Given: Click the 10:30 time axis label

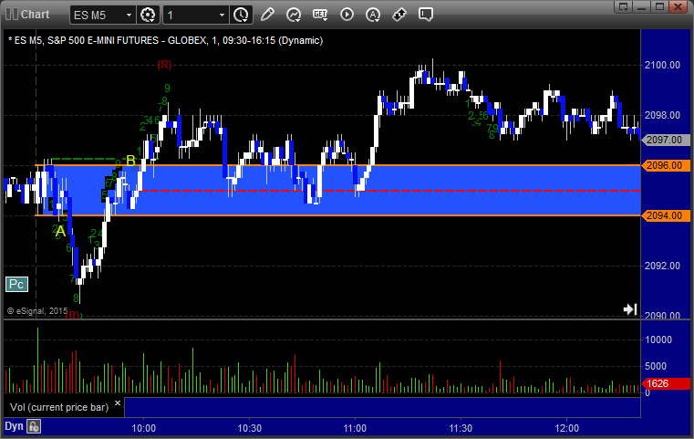Looking at the screenshot, I should point(250,428).
